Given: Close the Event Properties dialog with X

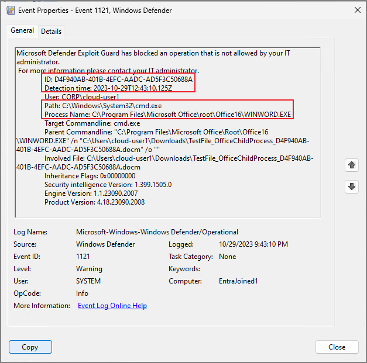Looking at the screenshot, I should (x=358, y=10).
